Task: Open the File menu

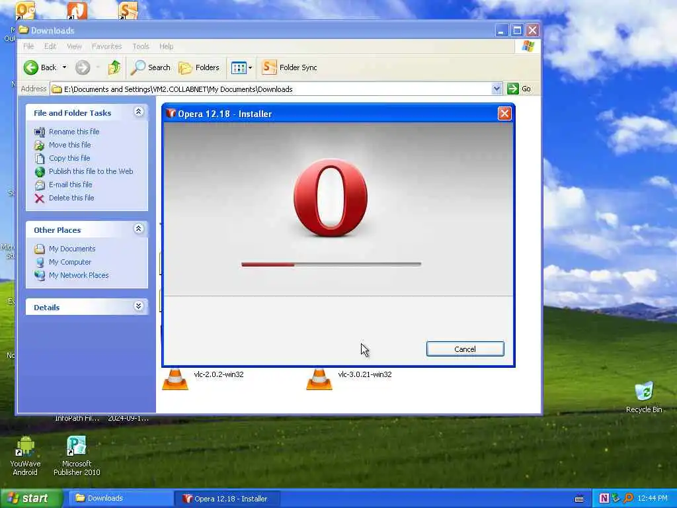Action: pyautogui.click(x=28, y=46)
